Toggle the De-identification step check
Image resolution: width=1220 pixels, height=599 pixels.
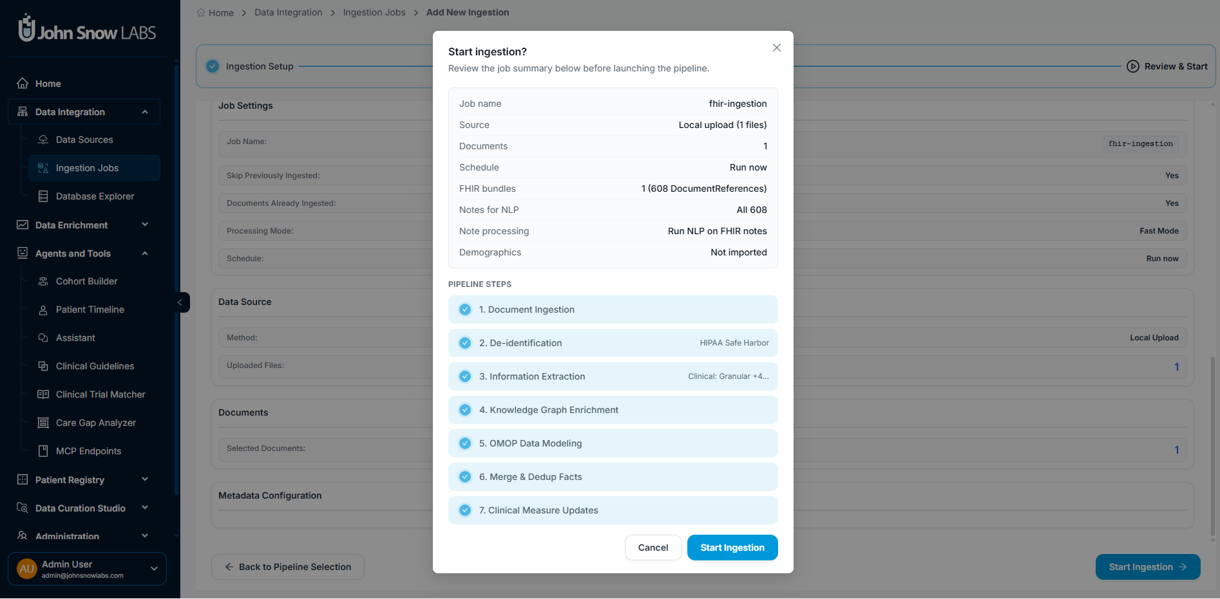(x=465, y=343)
